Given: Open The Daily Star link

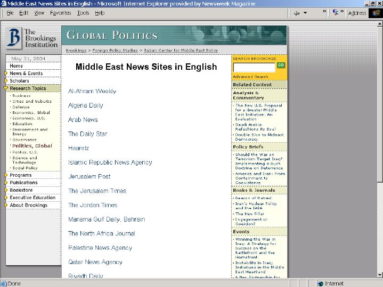Looking at the screenshot, I should [87, 134].
